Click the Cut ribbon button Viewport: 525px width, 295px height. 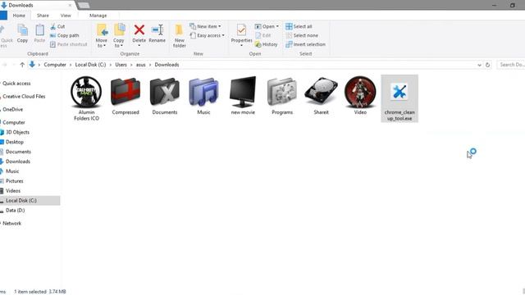coord(57,26)
